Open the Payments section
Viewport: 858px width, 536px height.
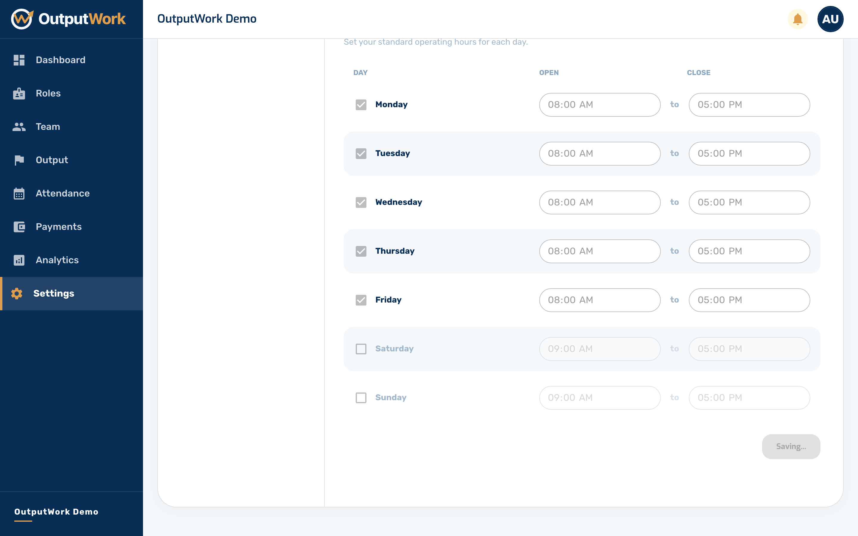[71, 227]
